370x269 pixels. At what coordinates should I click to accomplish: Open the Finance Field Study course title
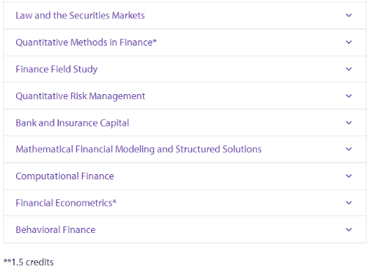pyautogui.click(x=57, y=69)
